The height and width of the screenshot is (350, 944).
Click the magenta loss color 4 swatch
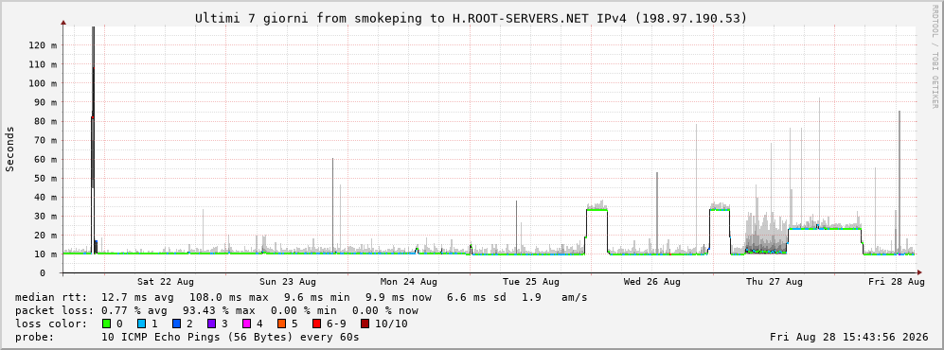click(246, 324)
